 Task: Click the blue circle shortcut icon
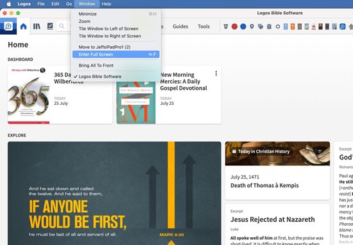pyautogui.click(x=243, y=26)
